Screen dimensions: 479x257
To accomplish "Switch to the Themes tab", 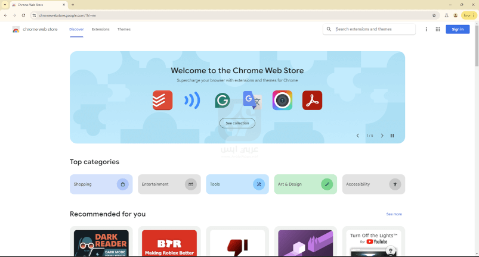I will pyautogui.click(x=124, y=29).
